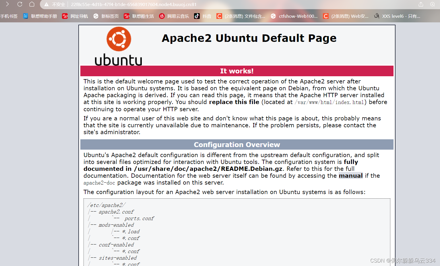The image size is (440, 266).
Task: Click the address bar URL text
Action: (134, 5)
